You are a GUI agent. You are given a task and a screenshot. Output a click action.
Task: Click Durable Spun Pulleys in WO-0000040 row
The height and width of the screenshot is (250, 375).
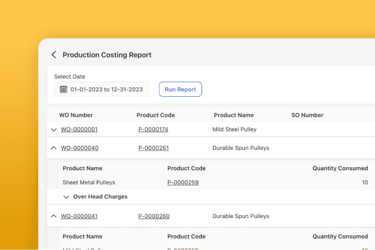point(241,148)
